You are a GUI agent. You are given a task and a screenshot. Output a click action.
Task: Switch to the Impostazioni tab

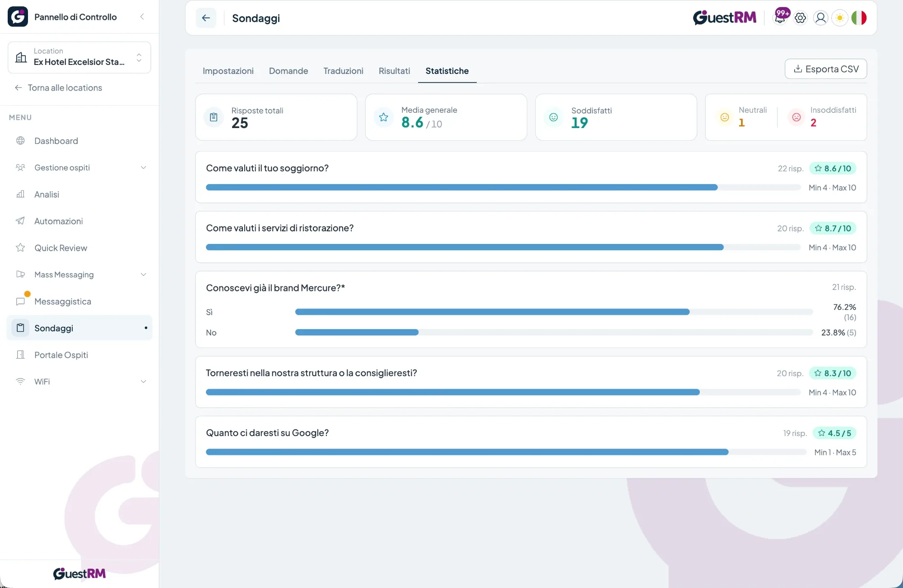(x=228, y=71)
